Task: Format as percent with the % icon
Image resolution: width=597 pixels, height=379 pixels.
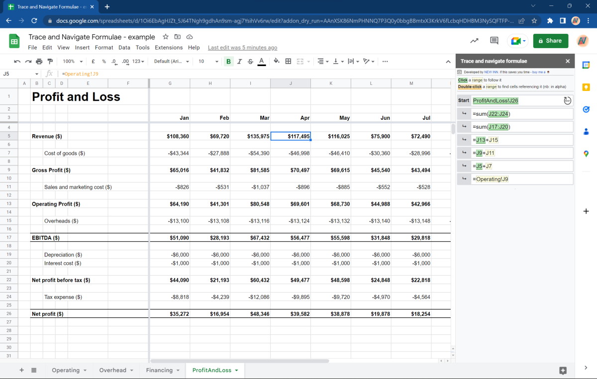Action: click(x=103, y=61)
